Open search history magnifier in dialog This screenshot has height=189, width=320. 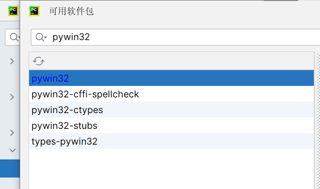[x=41, y=37]
